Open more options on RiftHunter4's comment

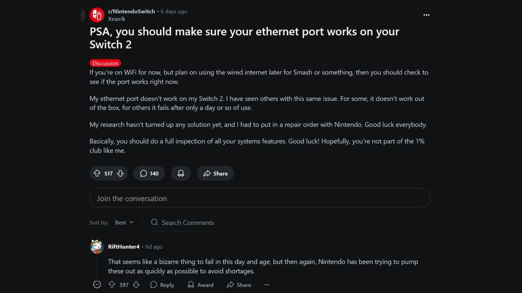267,285
